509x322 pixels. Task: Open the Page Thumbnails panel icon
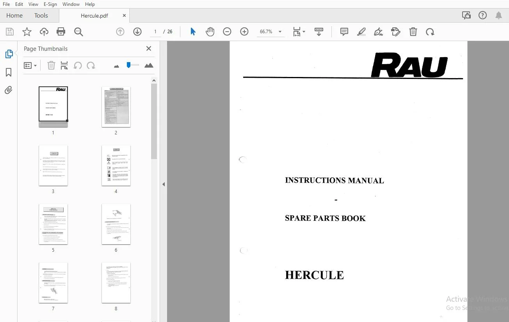click(x=9, y=54)
